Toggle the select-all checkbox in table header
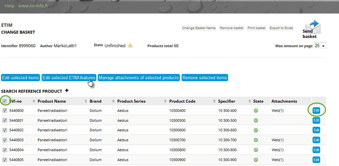Image resolution: width=339 pixels, height=166 pixels. [x=5, y=101]
